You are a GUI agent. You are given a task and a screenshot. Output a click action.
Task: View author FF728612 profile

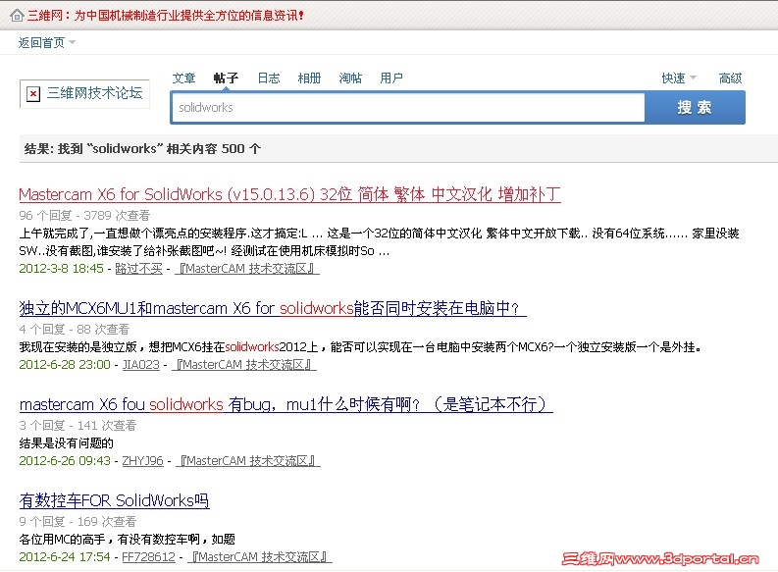[148, 556]
